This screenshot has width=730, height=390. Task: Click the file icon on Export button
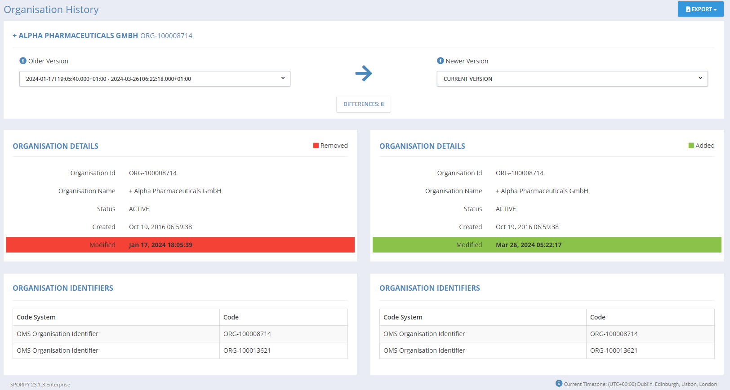[688, 9]
